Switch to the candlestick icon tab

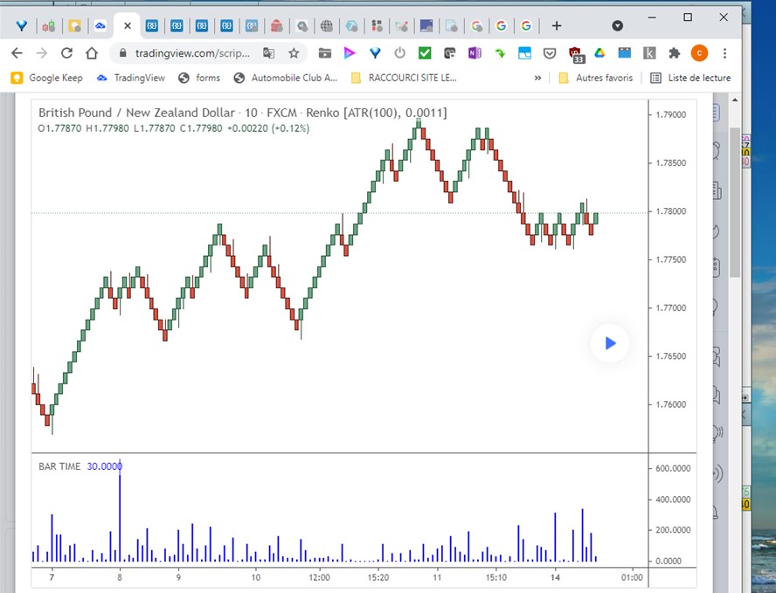[49, 25]
